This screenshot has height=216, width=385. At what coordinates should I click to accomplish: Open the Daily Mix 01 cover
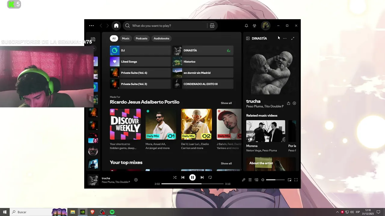[x=161, y=124]
